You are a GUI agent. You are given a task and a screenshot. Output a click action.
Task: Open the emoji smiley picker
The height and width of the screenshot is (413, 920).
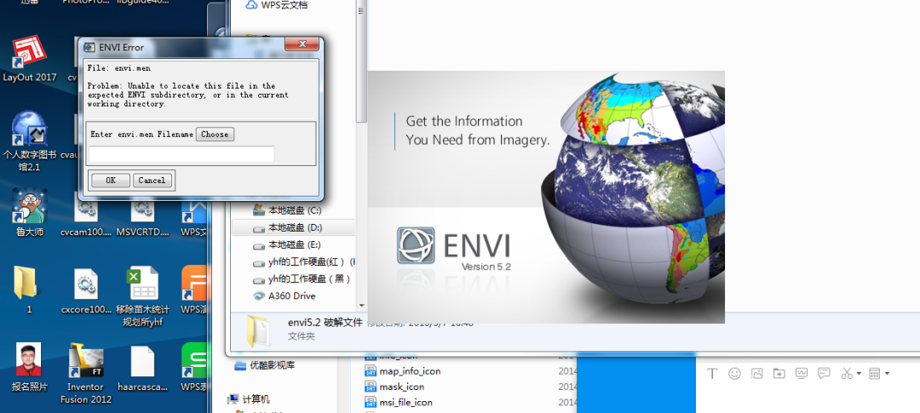[734, 373]
